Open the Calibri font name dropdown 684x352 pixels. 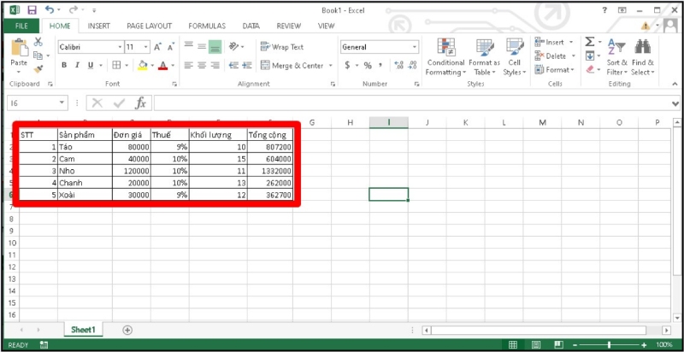120,47
